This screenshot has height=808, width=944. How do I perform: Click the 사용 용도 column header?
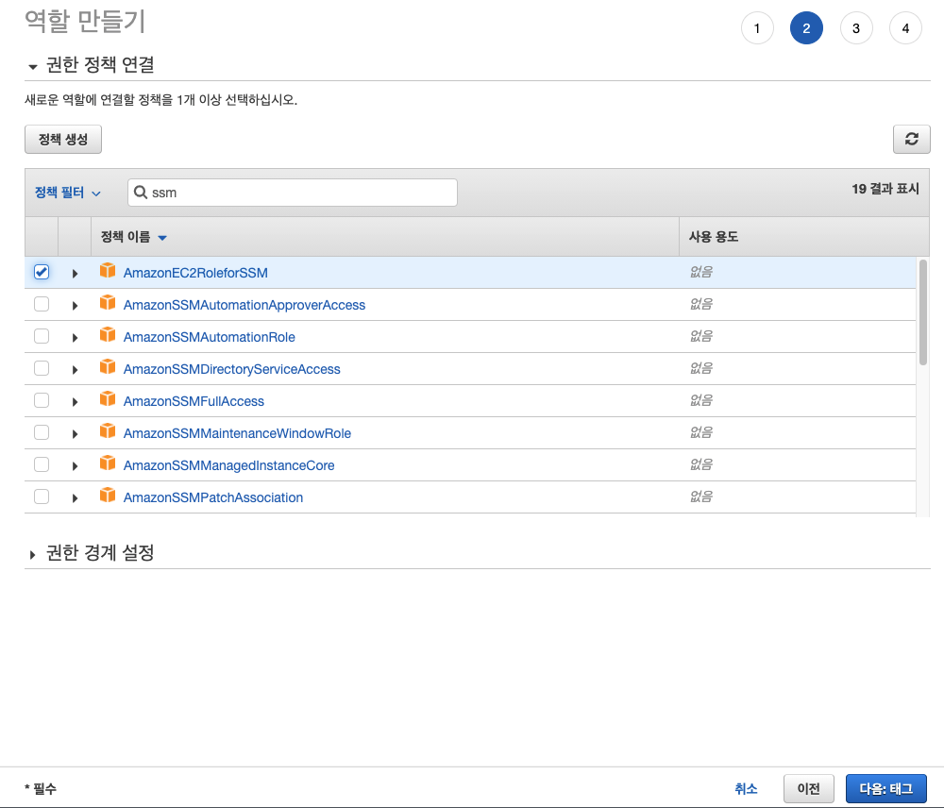tap(714, 237)
